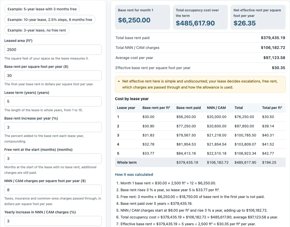The height and width of the screenshot is (227, 290).
Task: Select the 'NNN / CAM' column header
Action: 216,108
